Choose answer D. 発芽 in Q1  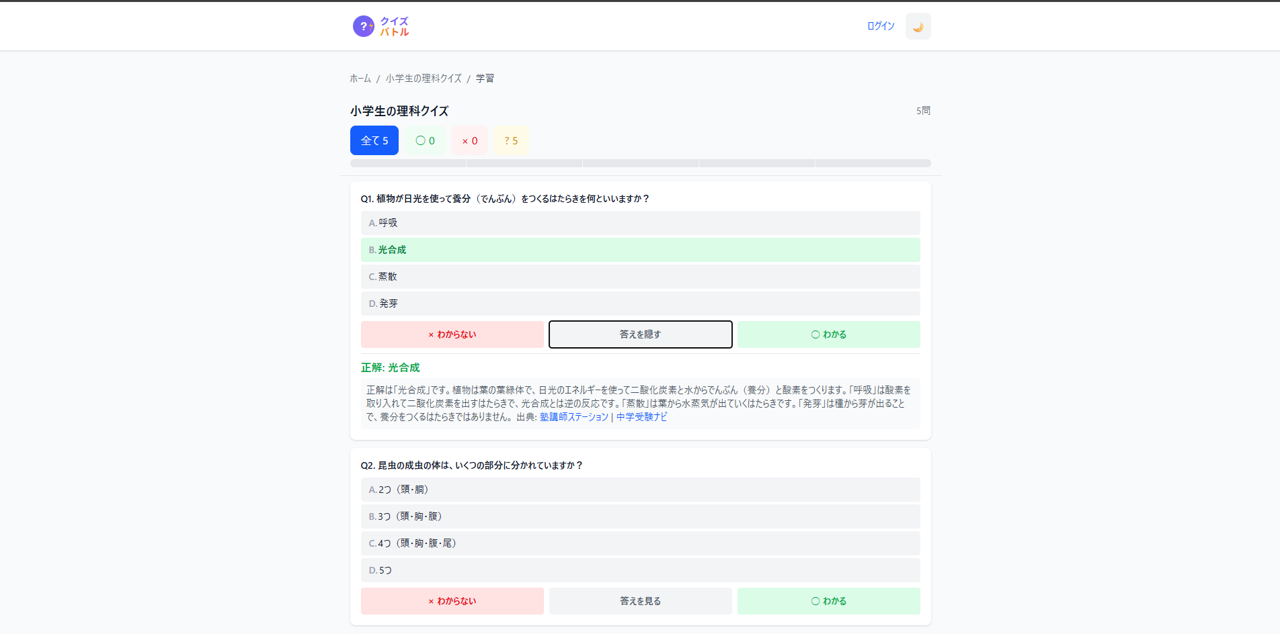point(640,304)
